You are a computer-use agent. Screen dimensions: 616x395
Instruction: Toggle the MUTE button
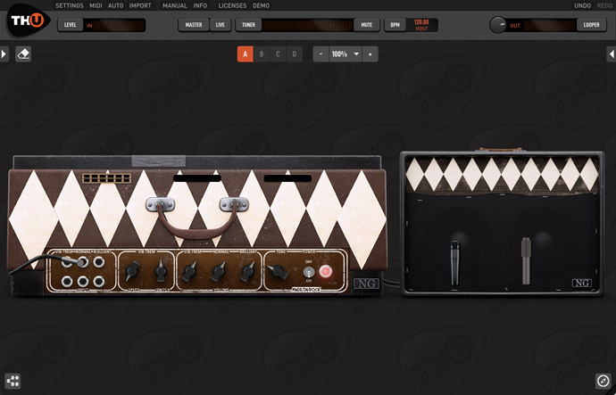[364, 25]
